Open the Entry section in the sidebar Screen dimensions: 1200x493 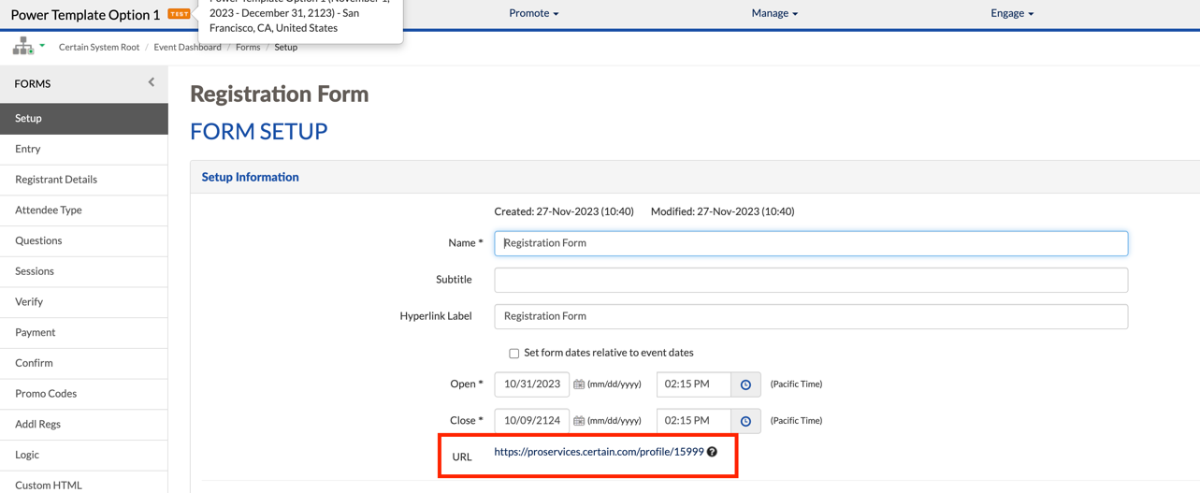point(84,149)
